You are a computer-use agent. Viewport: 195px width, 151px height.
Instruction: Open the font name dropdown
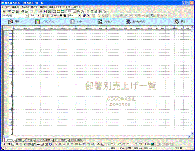[x=27, y=16]
